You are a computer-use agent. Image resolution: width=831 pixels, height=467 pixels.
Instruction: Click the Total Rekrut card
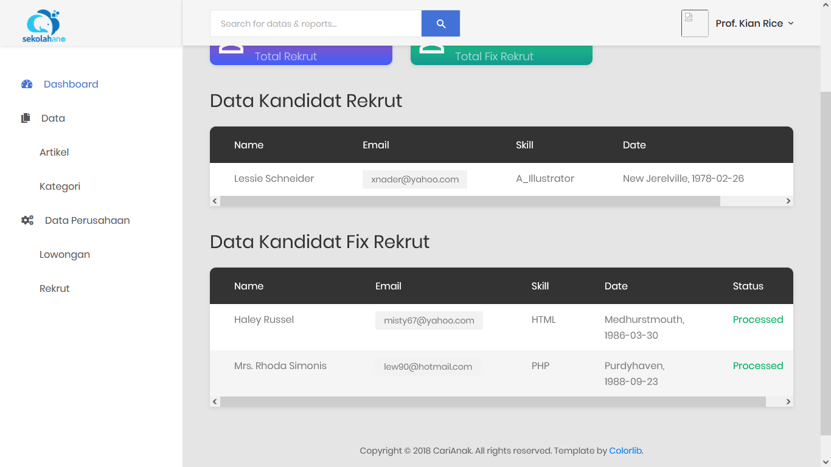pyautogui.click(x=301, y=56)
